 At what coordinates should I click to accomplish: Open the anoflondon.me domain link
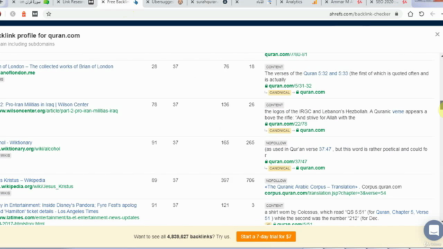pos(17,73)
